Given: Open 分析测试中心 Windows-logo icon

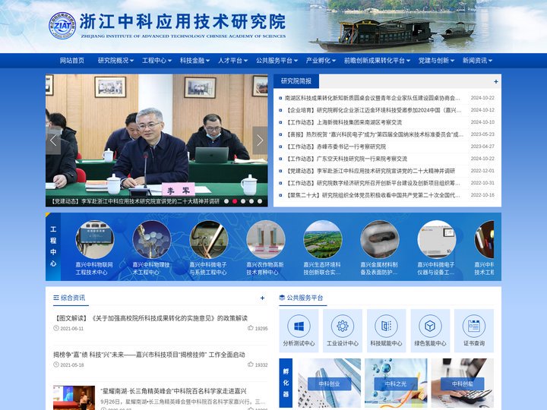Looking at the screenshot, I should pyautogui.click(x=299, y=326).
